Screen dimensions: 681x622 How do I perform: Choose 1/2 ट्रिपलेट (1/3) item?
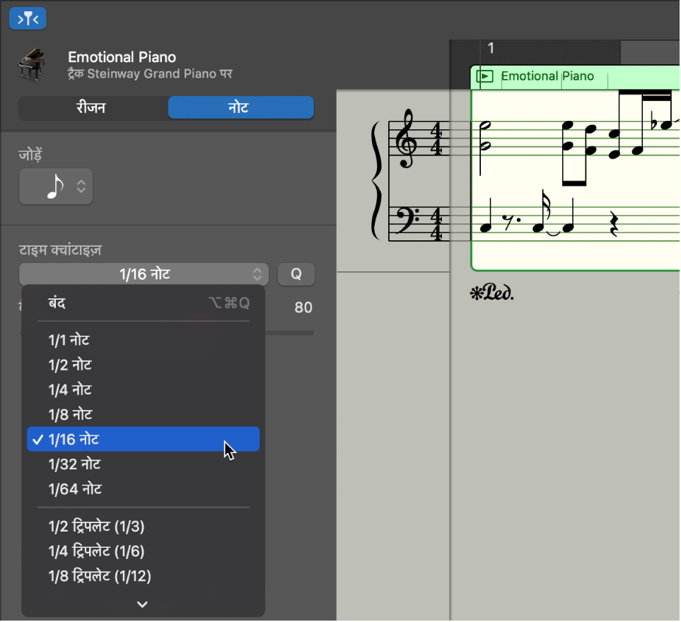click(144, 527)
